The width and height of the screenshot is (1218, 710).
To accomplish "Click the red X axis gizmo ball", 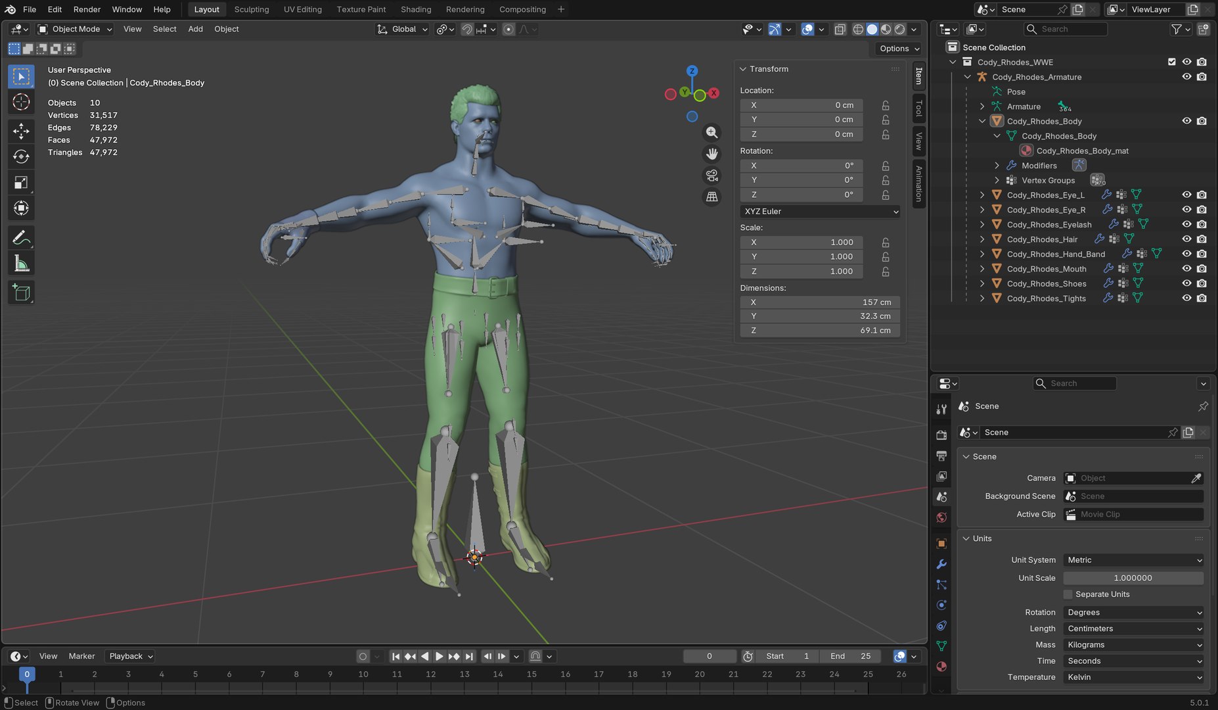I will click(x=713, y=93).
